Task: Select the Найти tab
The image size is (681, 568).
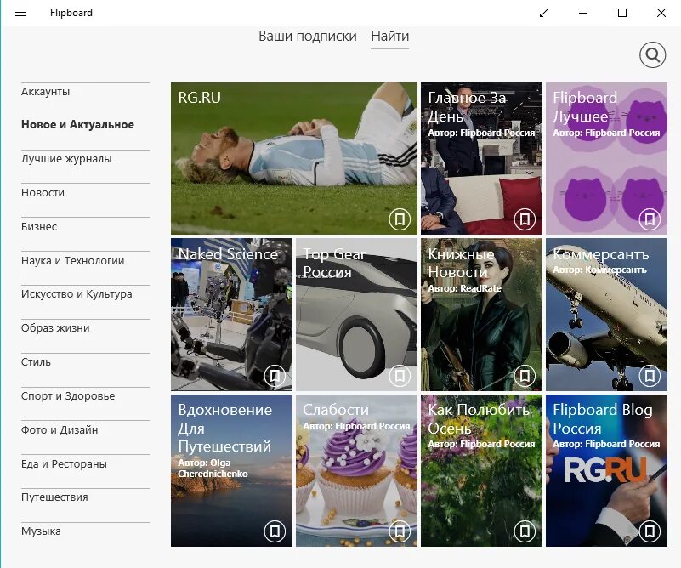Action: 389,37
